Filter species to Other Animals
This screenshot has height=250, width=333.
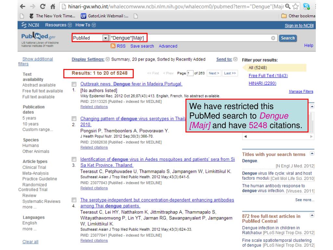[x=36, y=151]
